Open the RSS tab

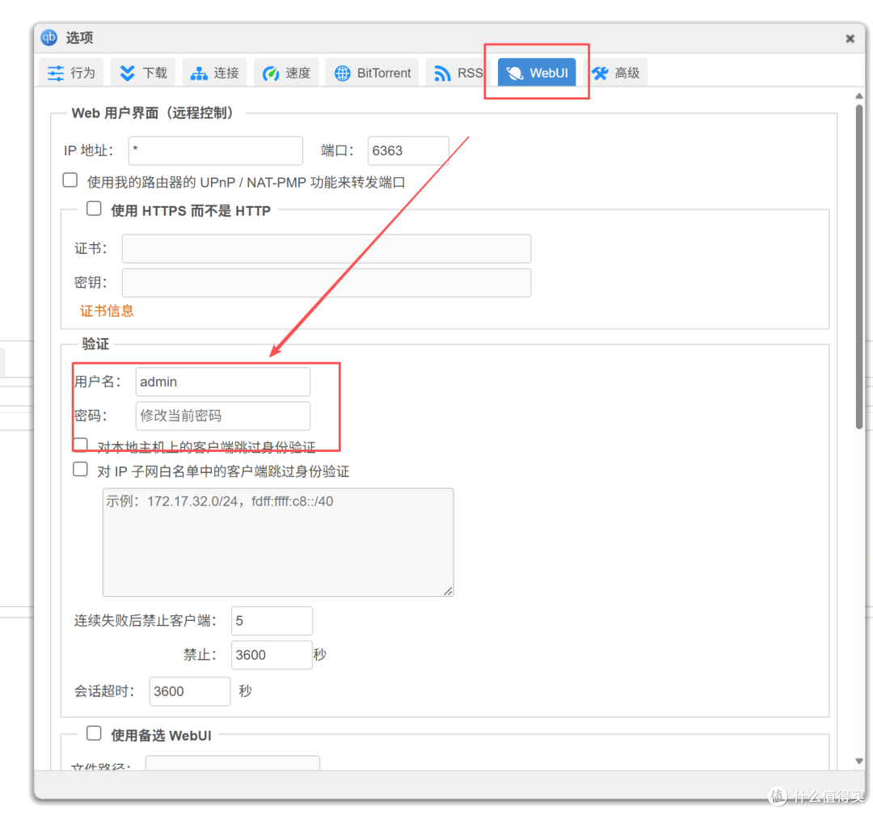[458, 73]
